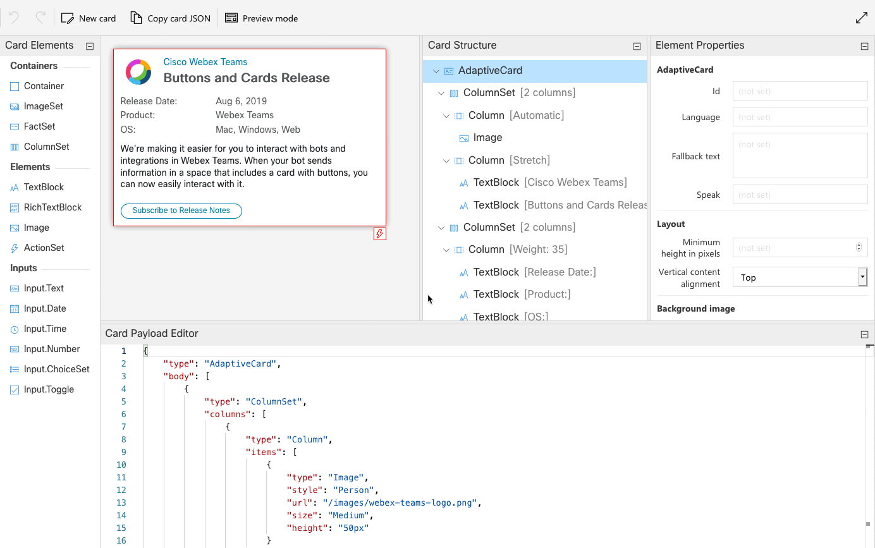The width and height of the screenshot is (875, 548).
Task: Click the Language input field
Action: pos(800,117)
